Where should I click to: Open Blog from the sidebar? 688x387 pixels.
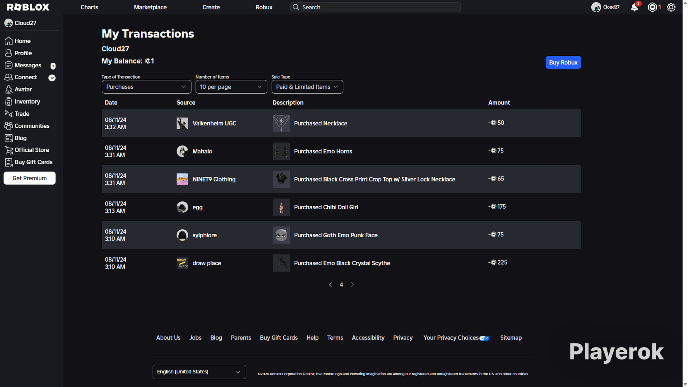15,138
